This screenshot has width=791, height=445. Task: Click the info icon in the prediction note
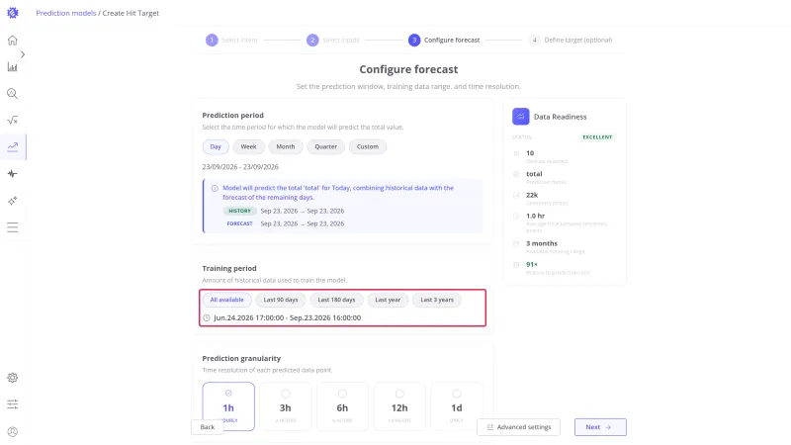tap(215, 188)
